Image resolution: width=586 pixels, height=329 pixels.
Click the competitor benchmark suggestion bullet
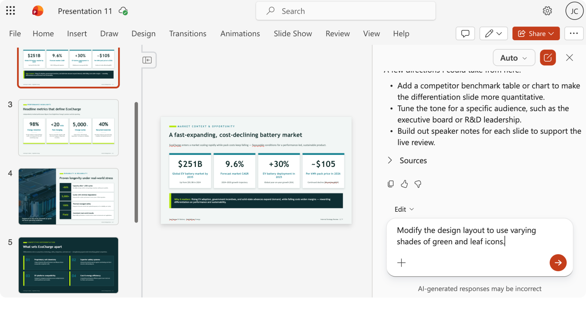pos(488,91)
